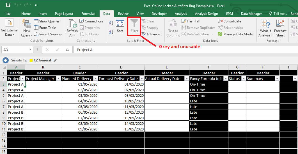
Task: Click Relationships command
Action: click(x=231, y=28)
